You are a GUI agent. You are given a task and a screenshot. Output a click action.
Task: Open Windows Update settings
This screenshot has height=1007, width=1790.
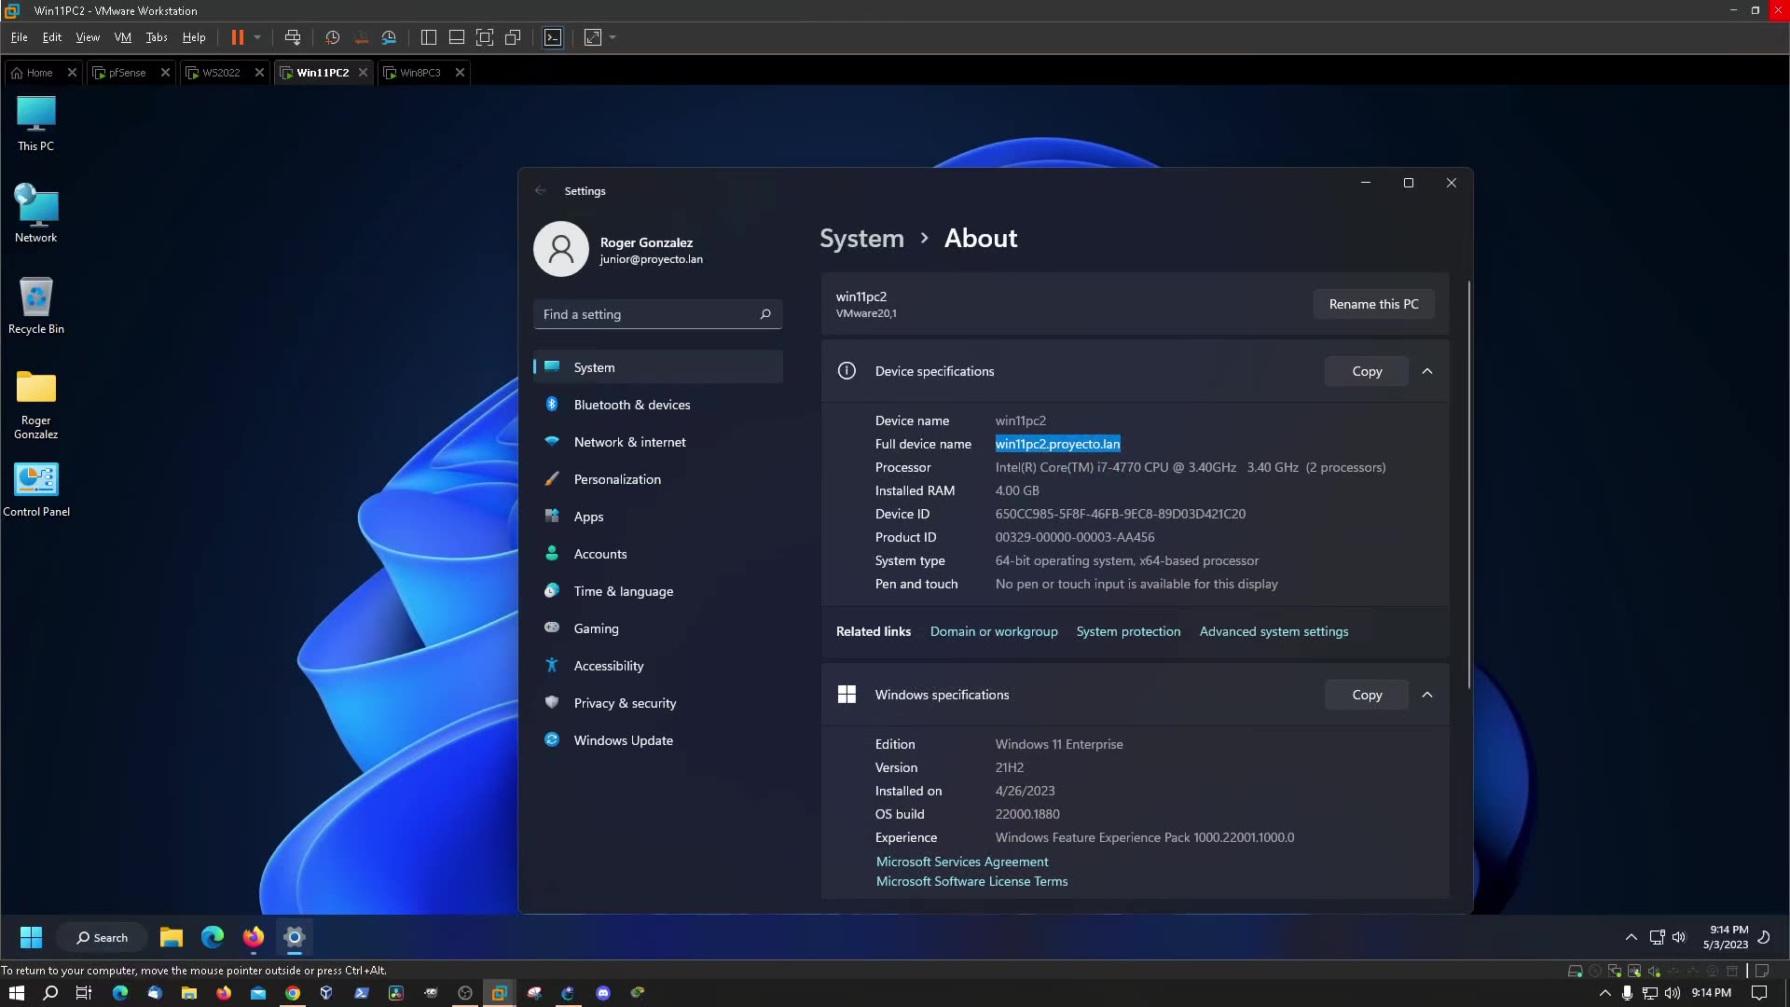tap(623, 739)
